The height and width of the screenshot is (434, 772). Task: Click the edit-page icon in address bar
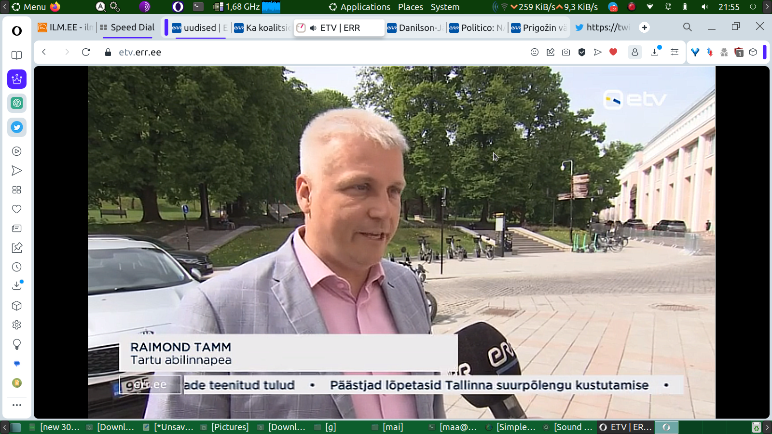click(x=551, y=52)
